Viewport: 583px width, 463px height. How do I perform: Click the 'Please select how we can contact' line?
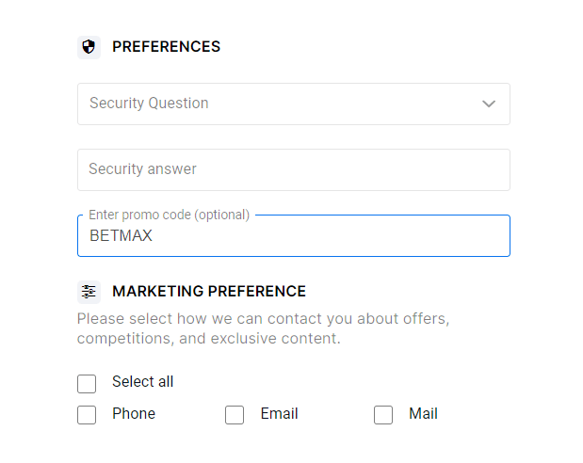click(x=263, y=319)
